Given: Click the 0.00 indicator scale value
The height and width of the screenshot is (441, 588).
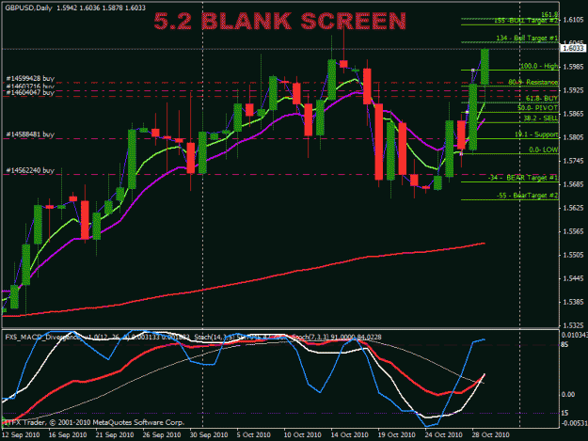Looking at the screenshot, I should (x=568, y=394).
